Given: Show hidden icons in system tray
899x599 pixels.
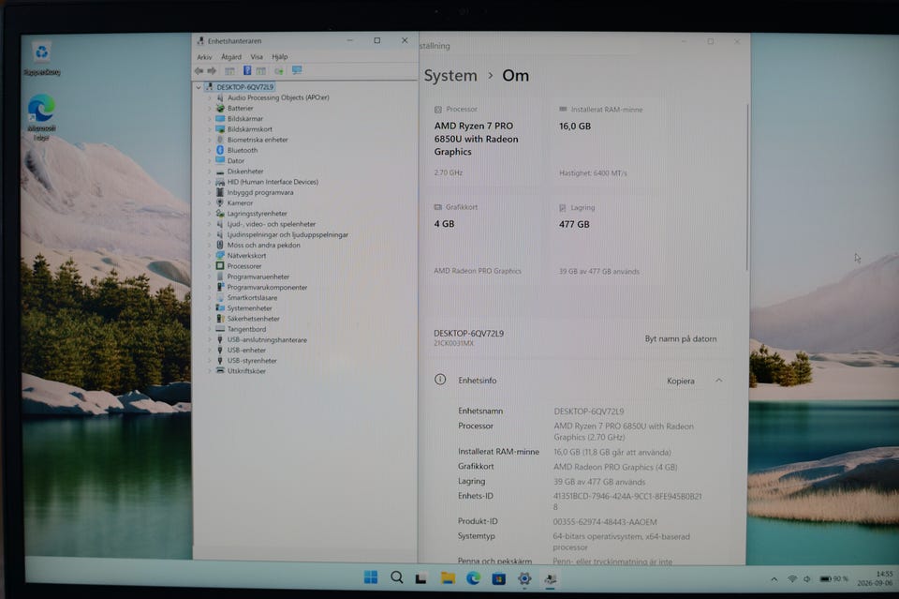Looking at the screenshot, I should pyautogui.click(x=774, y=579).
